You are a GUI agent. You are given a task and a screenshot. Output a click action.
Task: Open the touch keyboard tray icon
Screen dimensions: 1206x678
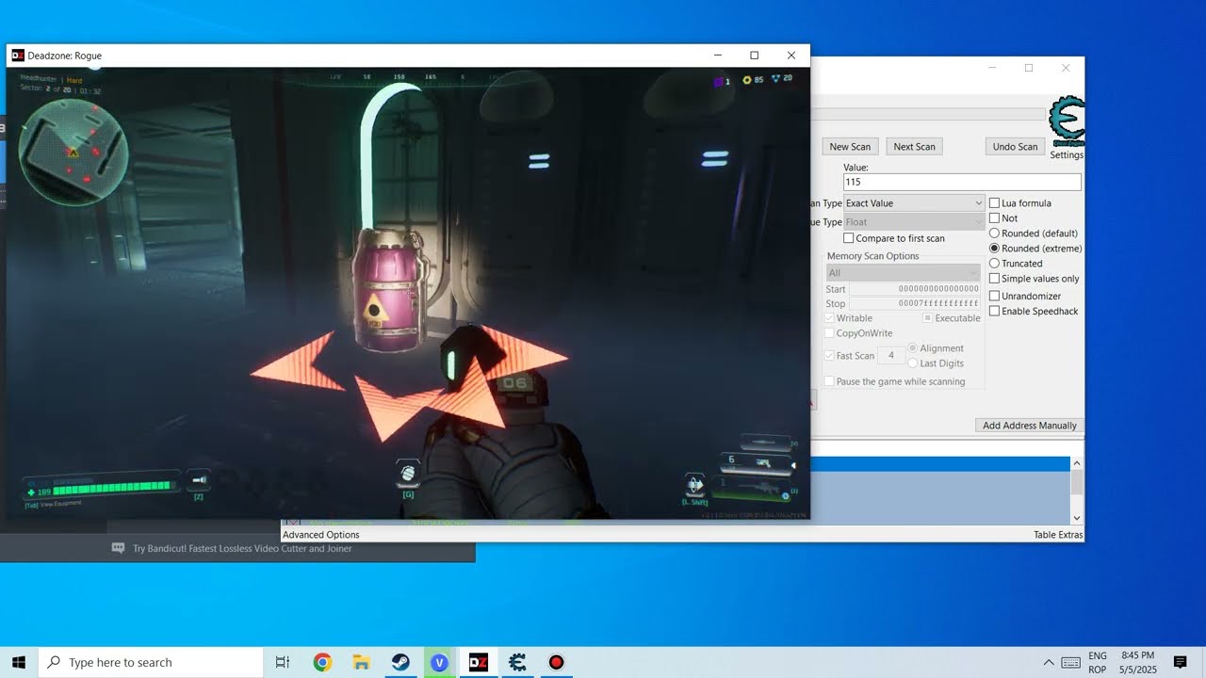tap(1070, 662)
